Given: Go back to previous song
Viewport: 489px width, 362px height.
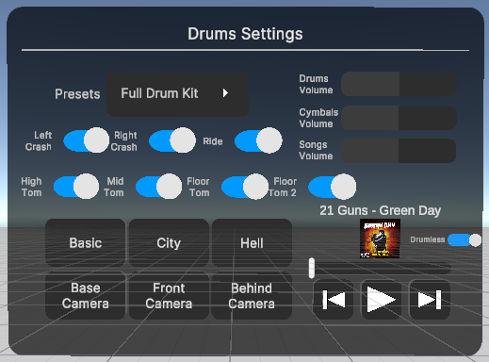Looking at the screenshot, I should (334, 300).
